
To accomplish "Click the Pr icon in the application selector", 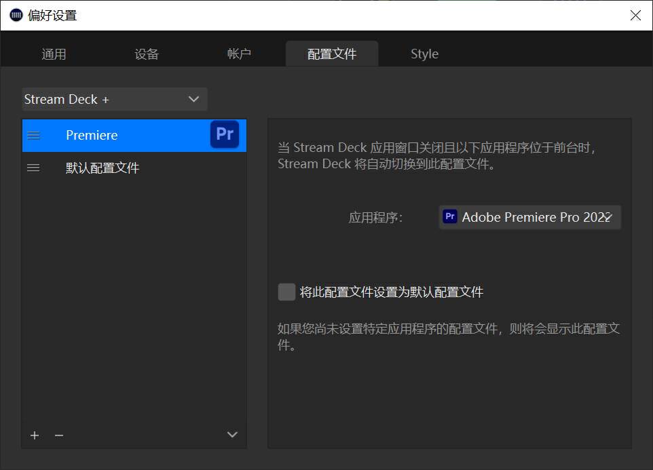I will (449, 216).
